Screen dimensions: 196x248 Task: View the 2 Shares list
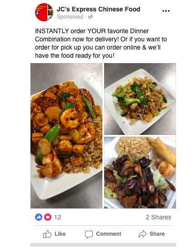click(158, 217)
